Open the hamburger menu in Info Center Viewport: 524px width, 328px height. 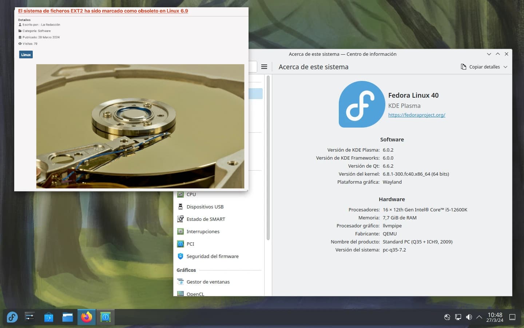coord(264,67)
